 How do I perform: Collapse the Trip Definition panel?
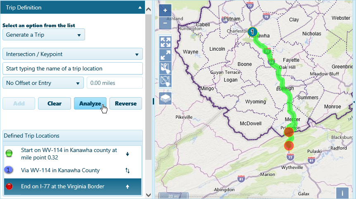coord(140,7)
